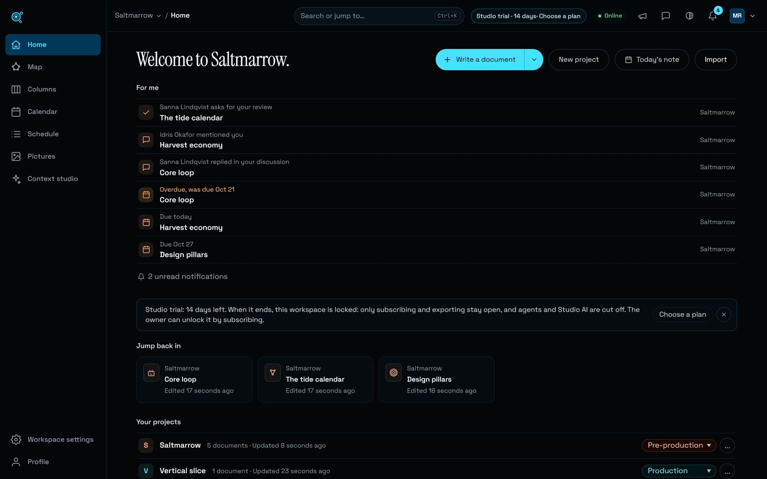767x479 pixels.
Task: Open the Core loop jump-back card
Action: tap(194, 379)
